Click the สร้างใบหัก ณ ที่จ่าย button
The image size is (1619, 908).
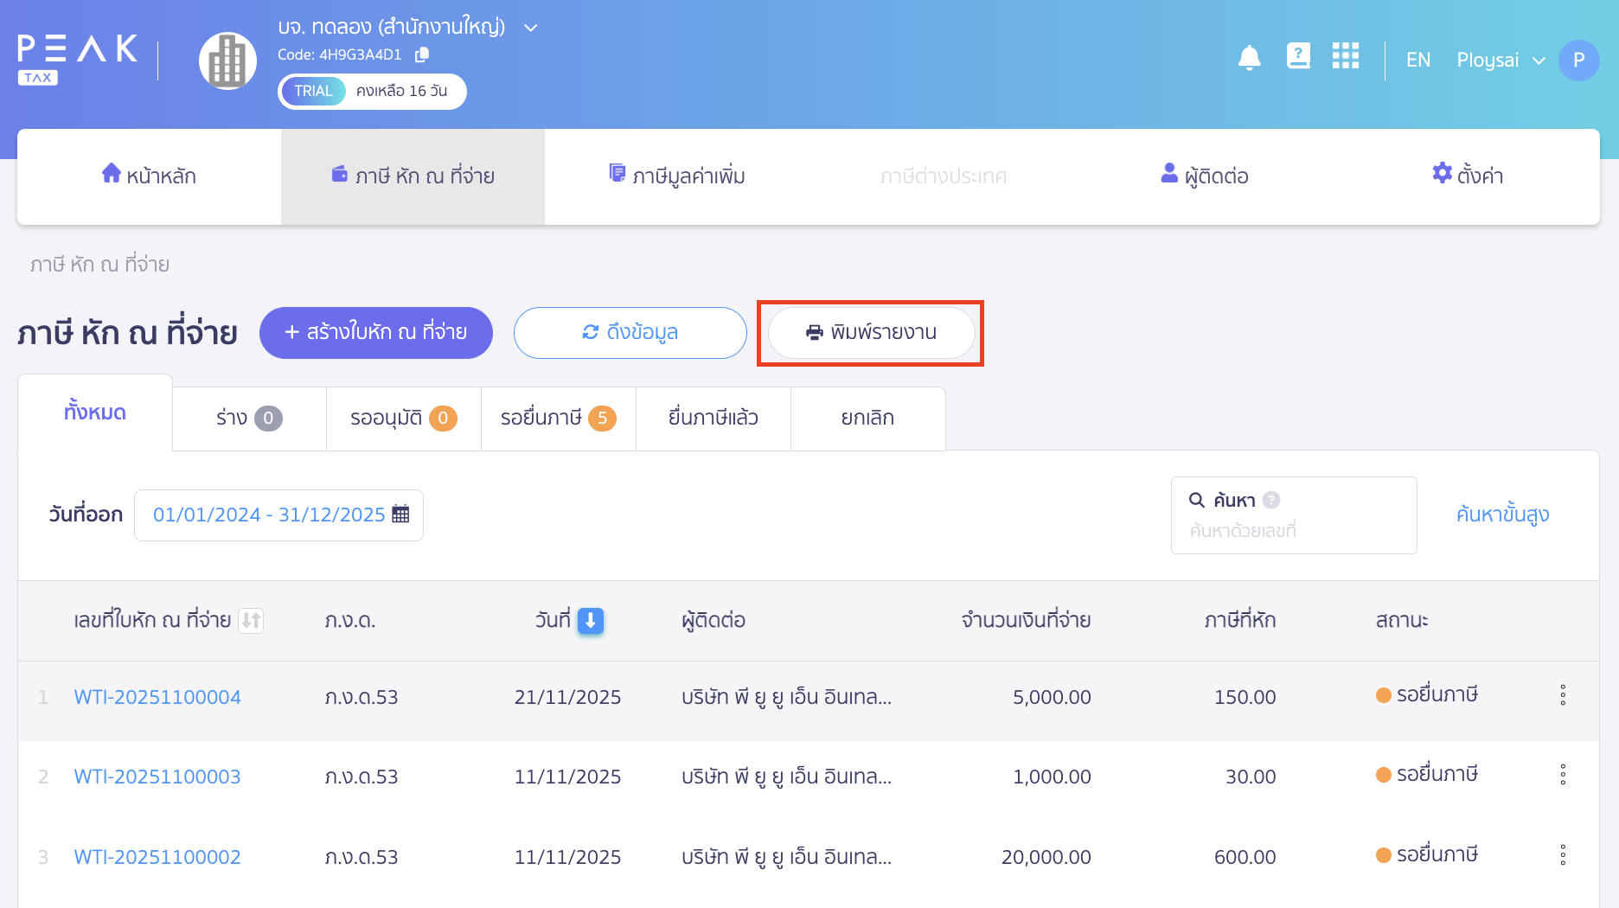point(375,333)
